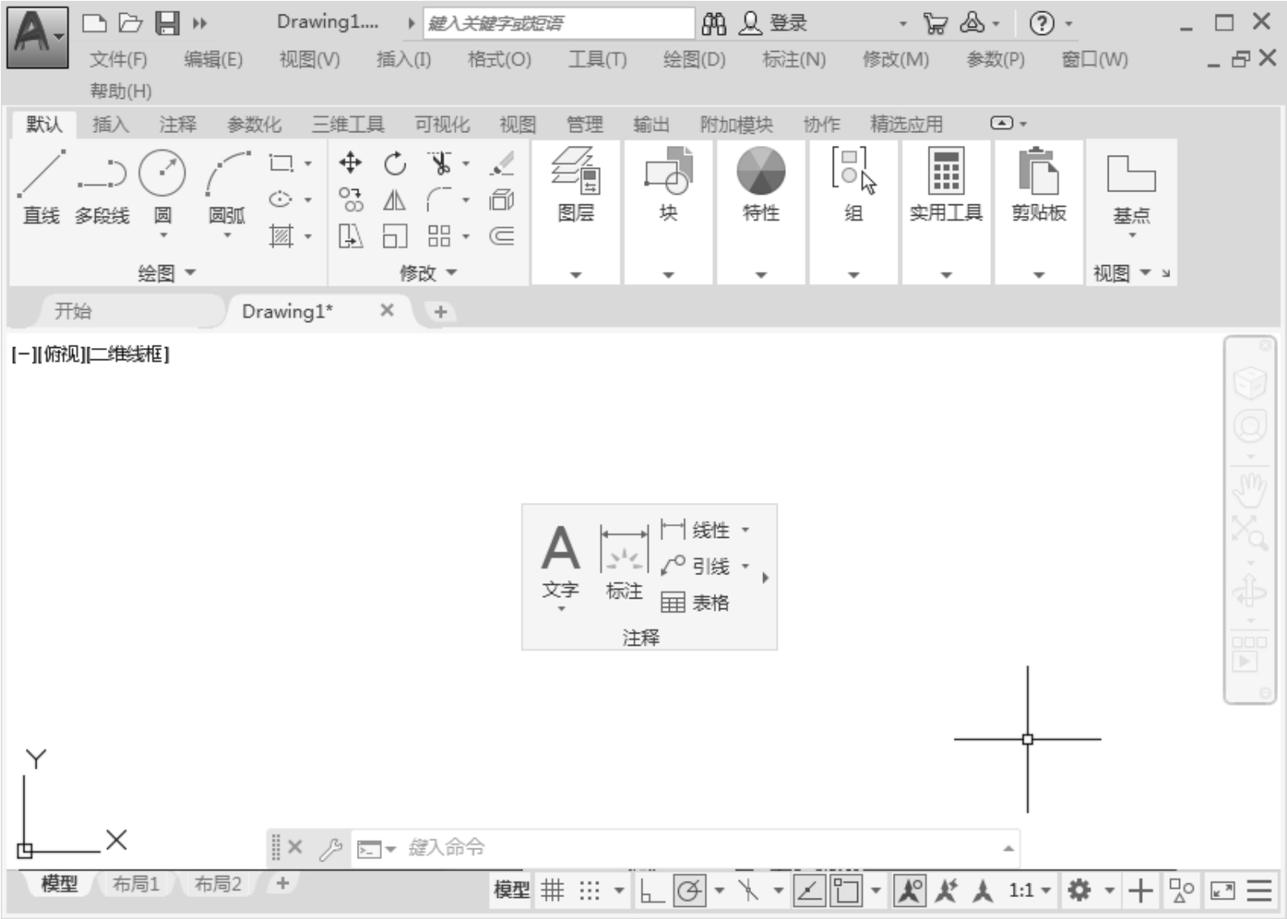Image resolution: width=1287 pixels, height=919 pixels.
Task: Select the Arc (圆弧) tool
Action: 227,174
